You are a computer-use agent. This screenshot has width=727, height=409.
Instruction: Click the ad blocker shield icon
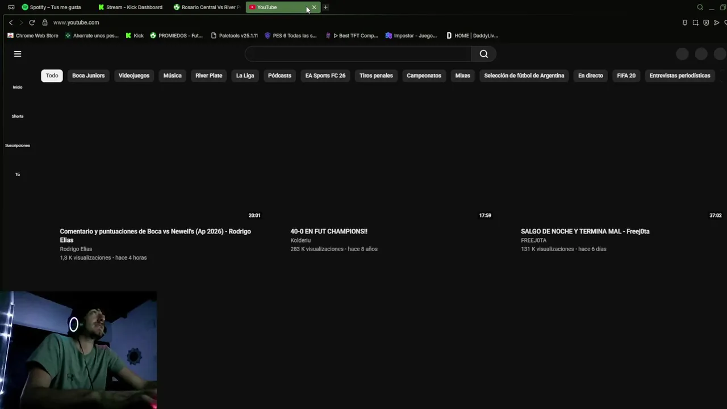point(706,23)
